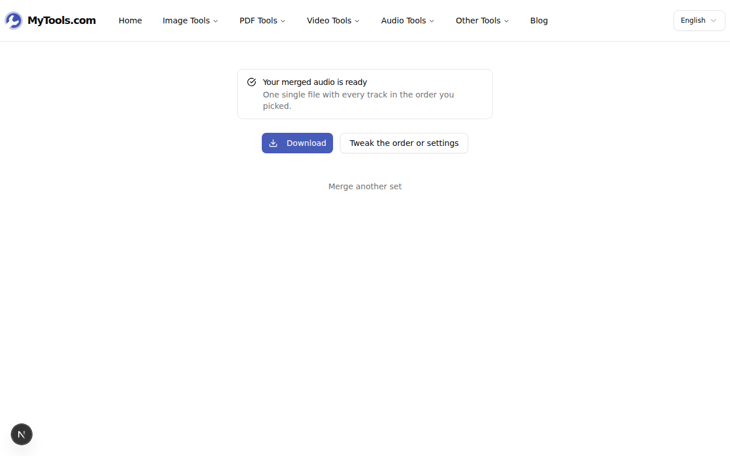730x456 pixels.
Task: Click the chevron next to Audio Tools
Action: click(432, 21)
